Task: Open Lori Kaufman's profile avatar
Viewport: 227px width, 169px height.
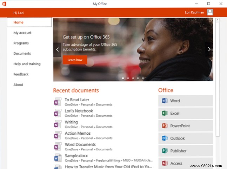Action: [210, 12]
